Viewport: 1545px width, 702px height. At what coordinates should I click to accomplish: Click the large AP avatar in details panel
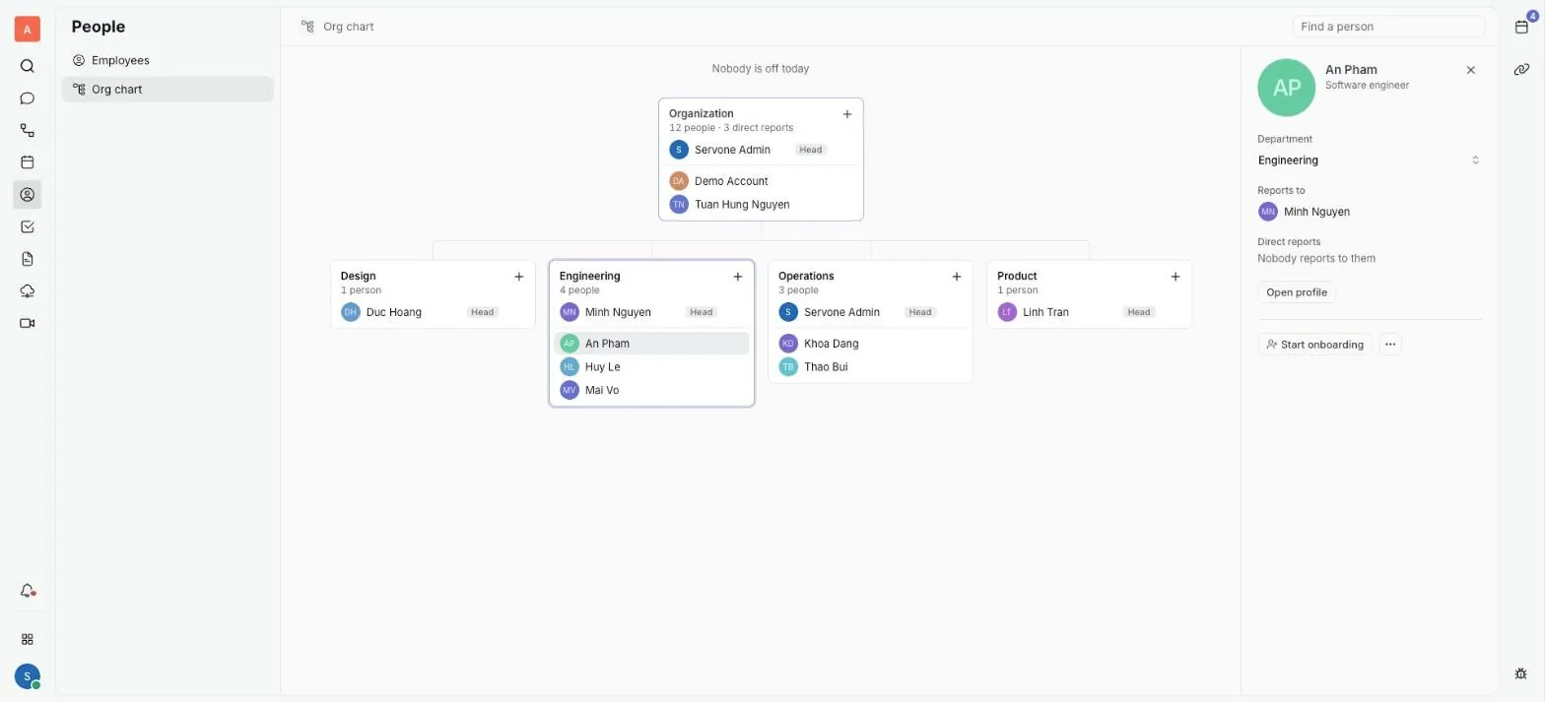click(x=1287, y=88)
